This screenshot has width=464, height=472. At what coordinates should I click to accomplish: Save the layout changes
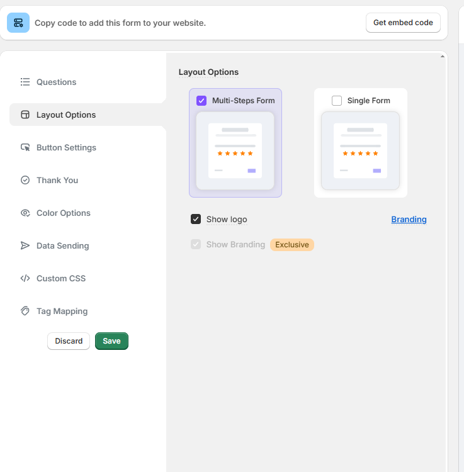[111, 341]
